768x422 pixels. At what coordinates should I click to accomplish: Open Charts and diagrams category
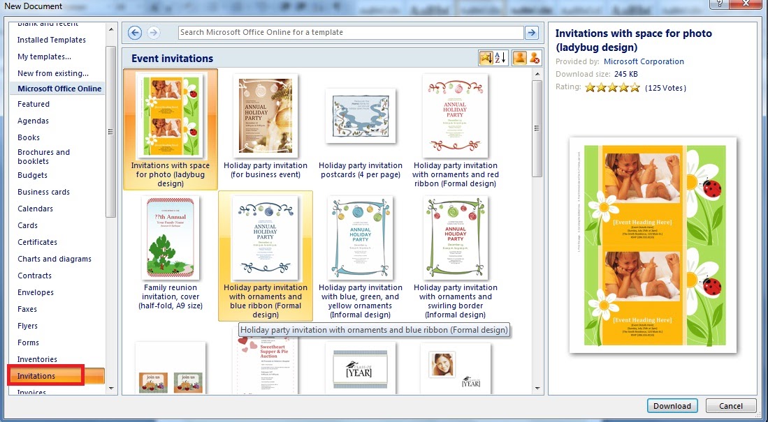coord(55,259)
